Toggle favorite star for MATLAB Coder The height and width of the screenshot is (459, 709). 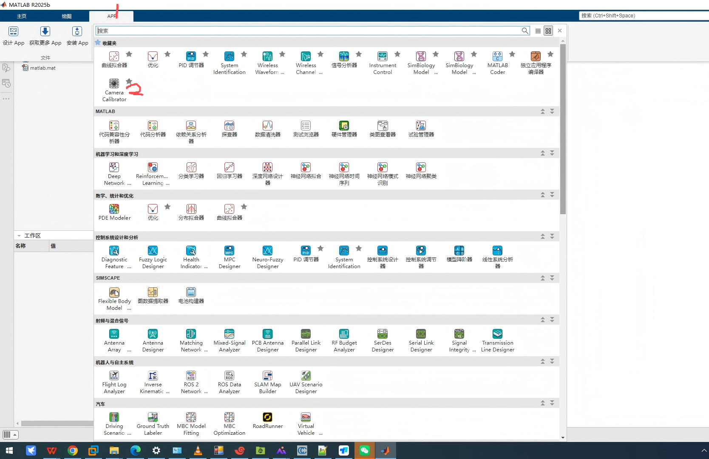512,54
